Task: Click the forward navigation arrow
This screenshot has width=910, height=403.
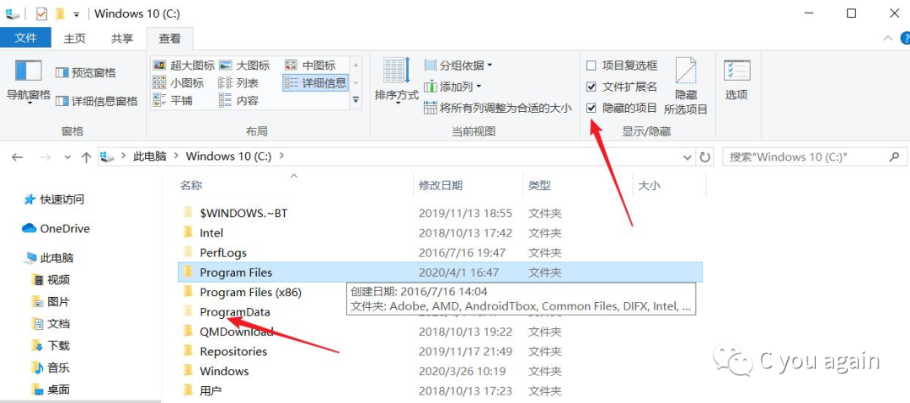Action: (x=45, y=157)
